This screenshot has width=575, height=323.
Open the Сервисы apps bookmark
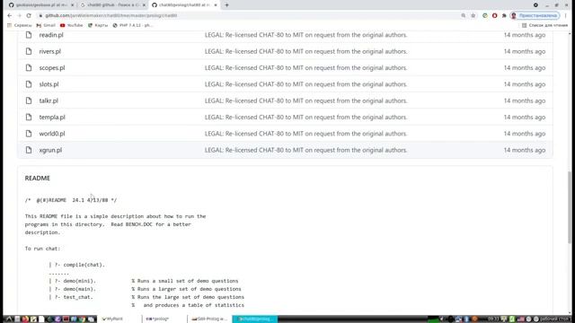[x=20, y=25]
